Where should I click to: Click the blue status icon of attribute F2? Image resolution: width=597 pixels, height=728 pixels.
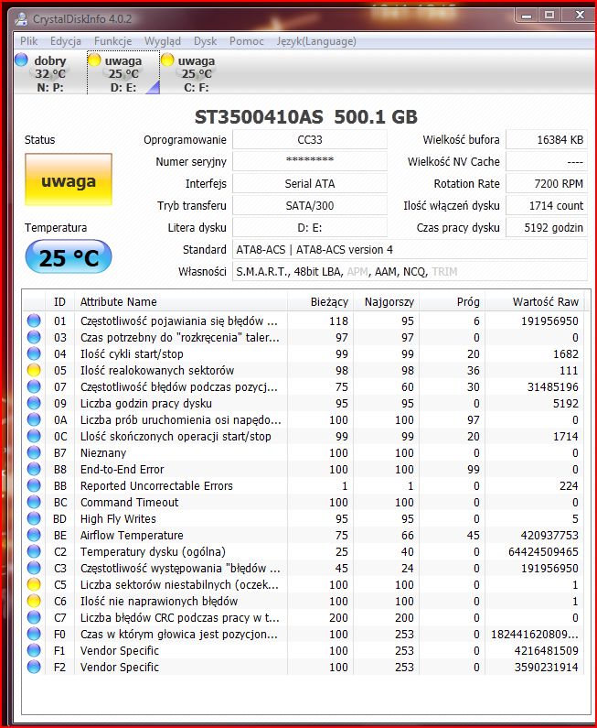coord(34,668)
